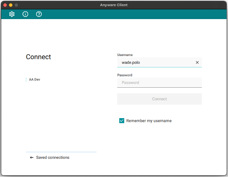
Task: Click the back arrow beside Saved connections
Action: tap(32, 158)
